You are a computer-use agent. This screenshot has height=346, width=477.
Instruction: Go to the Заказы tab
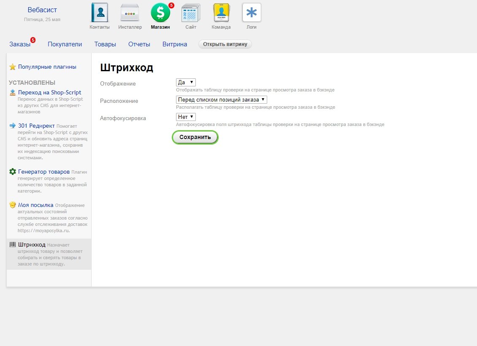coord(20,44)
